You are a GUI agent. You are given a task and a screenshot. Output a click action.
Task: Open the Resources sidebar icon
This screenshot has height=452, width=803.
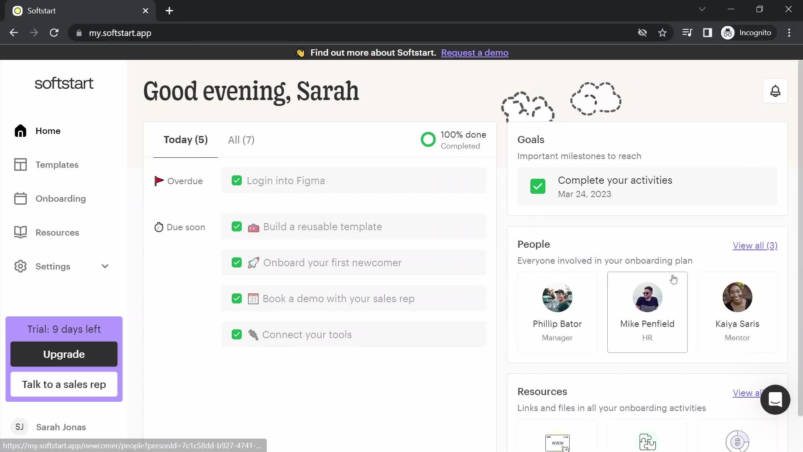pyautogui.click(x=20, y=232)
